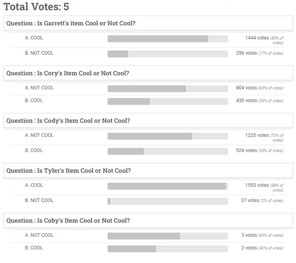Click the 83% progress bar for Garrett's item
The width and height of the screenshot is (296, 263).
point(168,39)
